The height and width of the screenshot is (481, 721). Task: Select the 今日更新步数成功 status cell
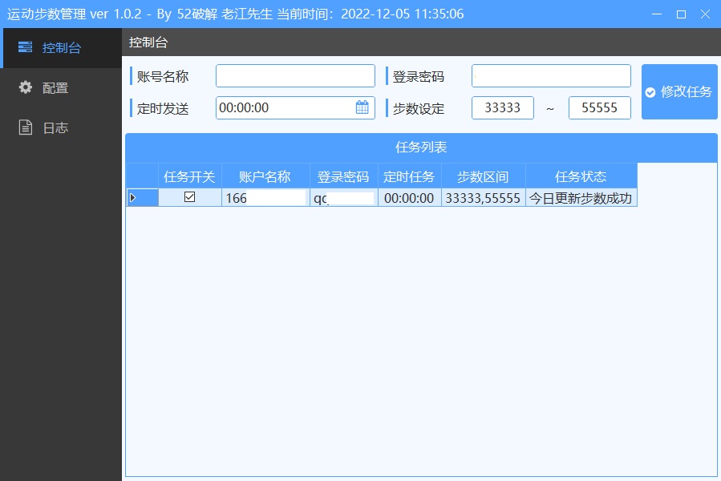coord(581,198)
